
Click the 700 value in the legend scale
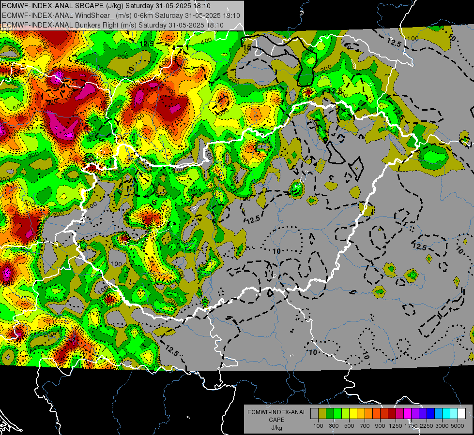[x=365, y=426]
